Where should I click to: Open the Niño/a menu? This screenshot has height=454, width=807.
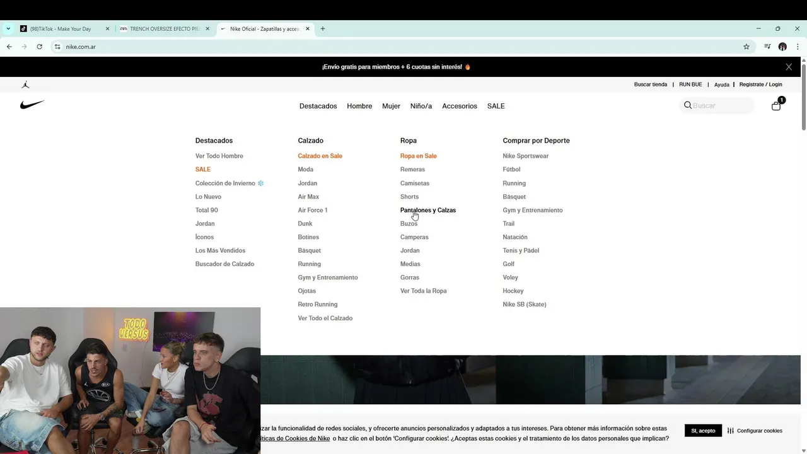pos(421,106)
